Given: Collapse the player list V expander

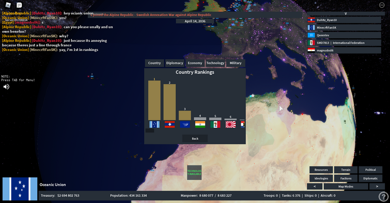Looking at the screenshot, I should 346,13.
